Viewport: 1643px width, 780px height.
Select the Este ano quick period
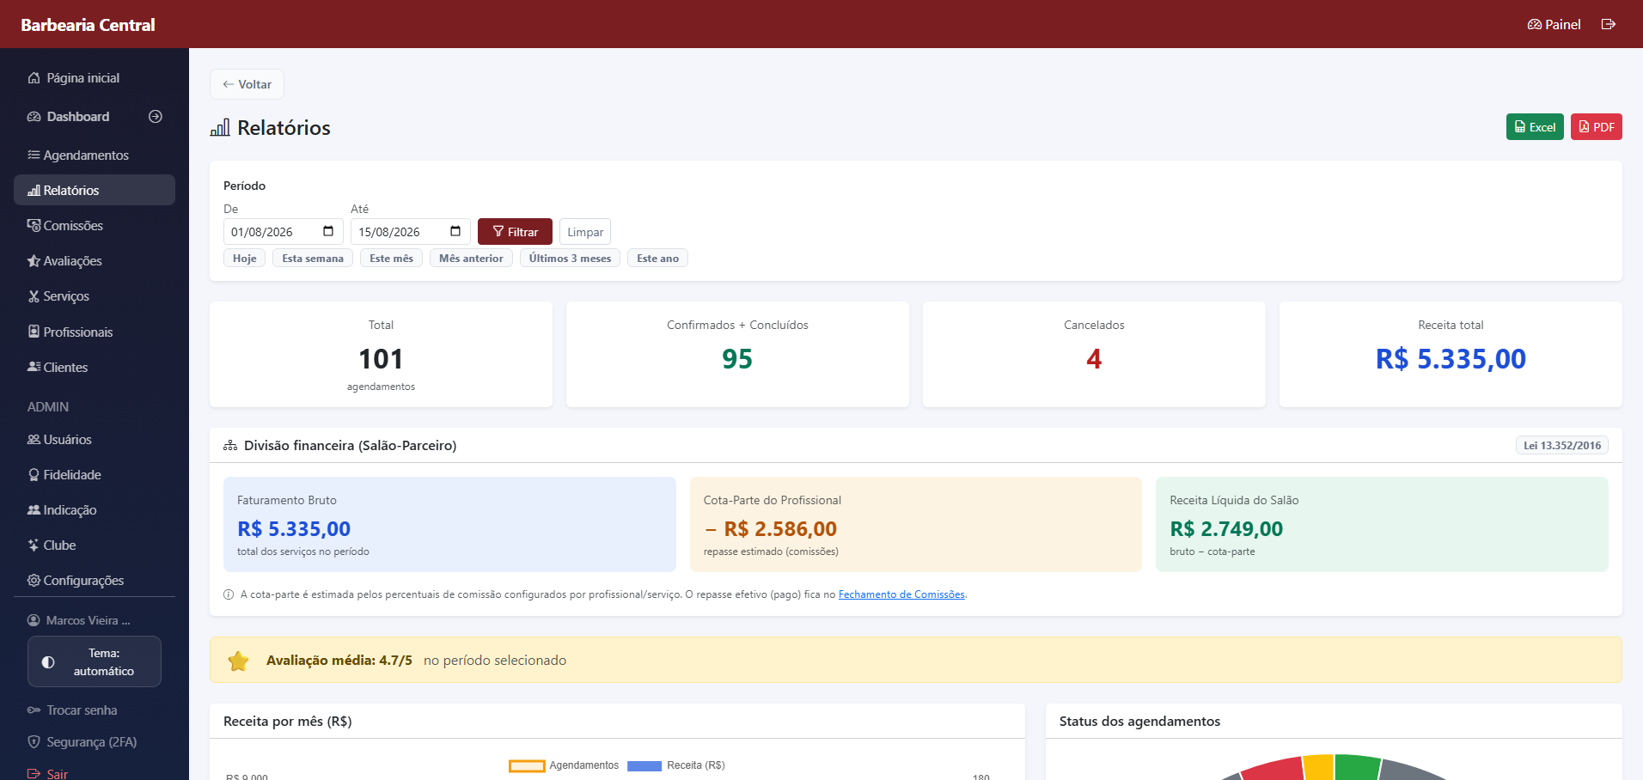point(657,259)
